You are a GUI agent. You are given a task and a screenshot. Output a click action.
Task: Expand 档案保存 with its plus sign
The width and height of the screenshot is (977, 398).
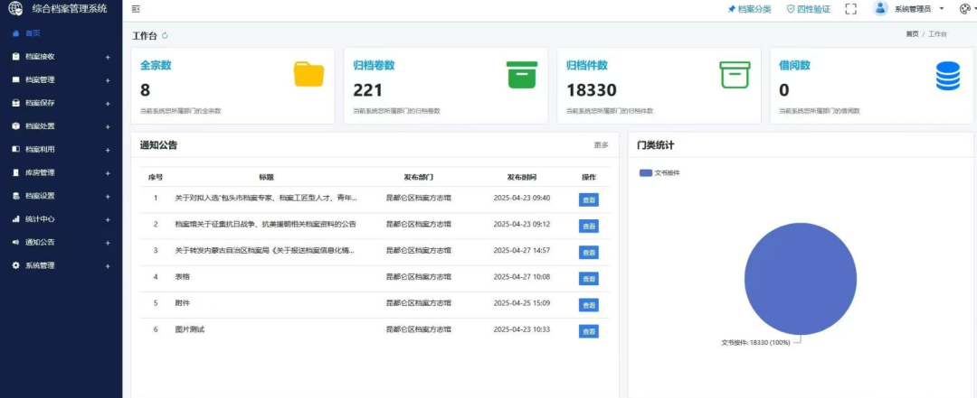pos(108,104)
